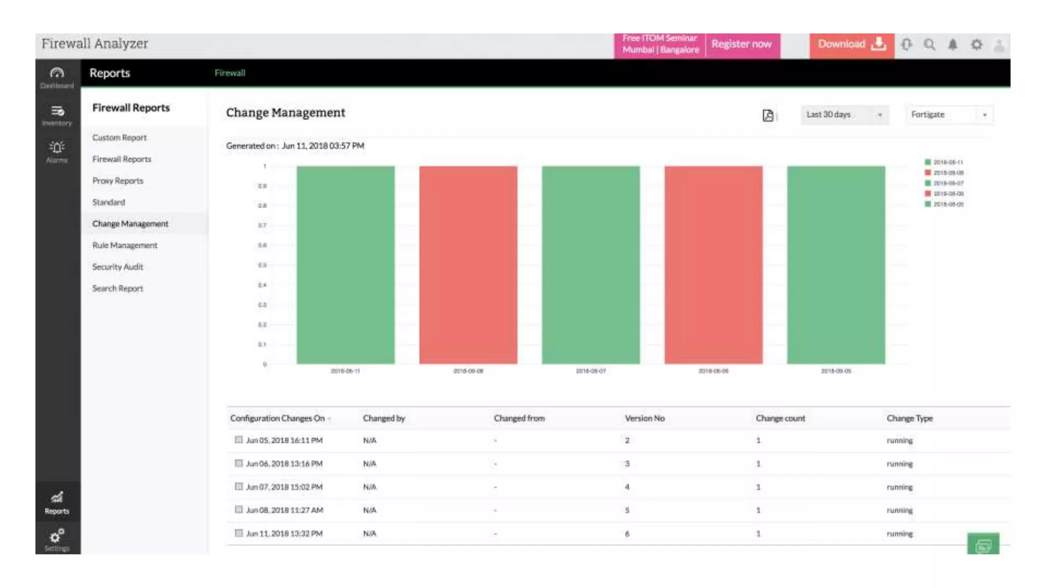Open notifications bell icon
1046x588 pixels.
coord(953,45)
